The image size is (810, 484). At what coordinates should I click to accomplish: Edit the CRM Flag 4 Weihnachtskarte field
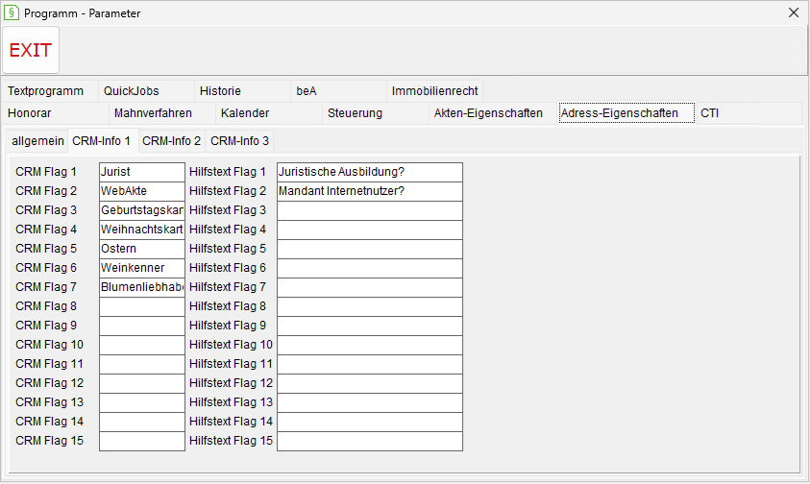pyautogui.click(x=142, y=230)
